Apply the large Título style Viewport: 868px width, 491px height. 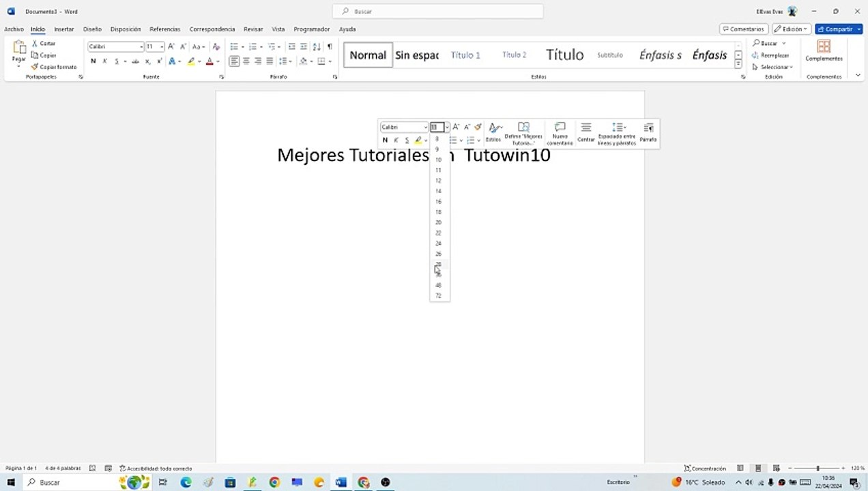[564, 55]
